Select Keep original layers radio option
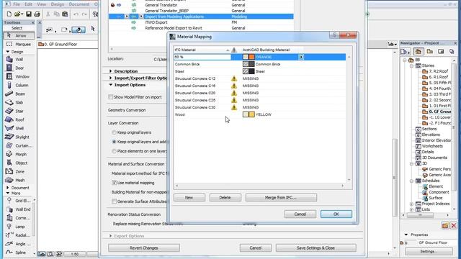Screen dimensions: 461x259 point(114,132)
